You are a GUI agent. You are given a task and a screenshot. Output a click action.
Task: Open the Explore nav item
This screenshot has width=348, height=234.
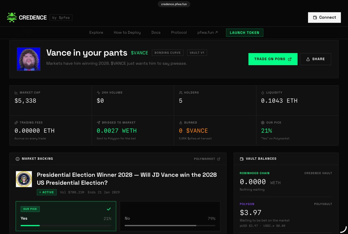tap(96, 32)
